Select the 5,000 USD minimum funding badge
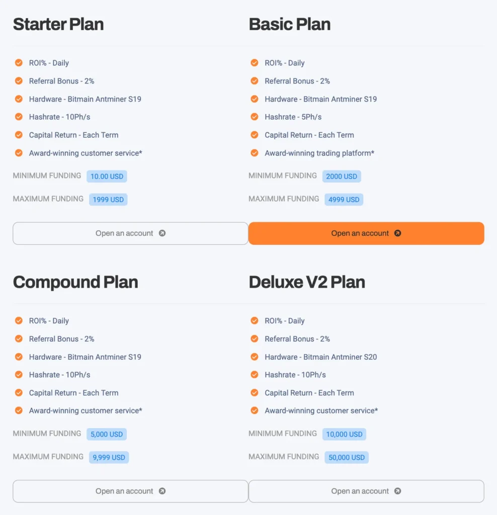The width and height of the screenshot is (497, 515). [106, 435]
